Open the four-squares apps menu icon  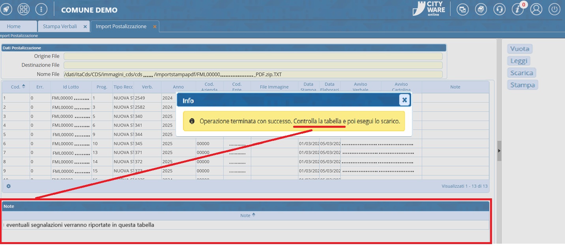(24, 9)
